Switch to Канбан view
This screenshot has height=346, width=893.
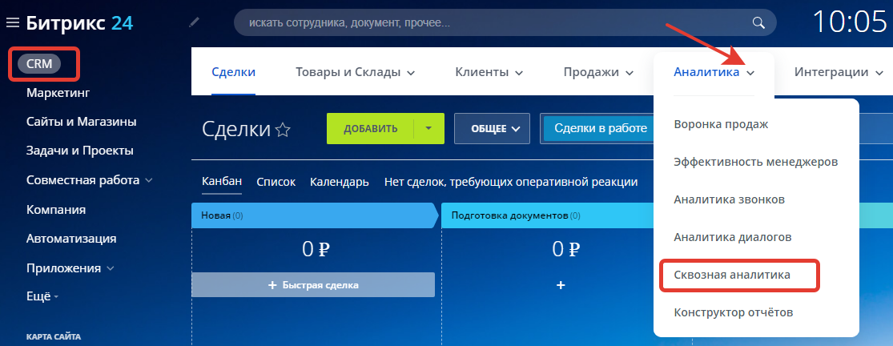point(222,182)
